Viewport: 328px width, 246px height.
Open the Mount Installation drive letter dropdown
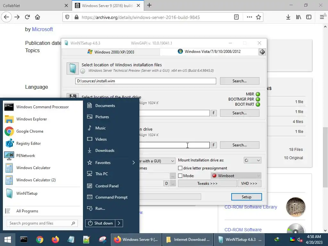point(252,160)
